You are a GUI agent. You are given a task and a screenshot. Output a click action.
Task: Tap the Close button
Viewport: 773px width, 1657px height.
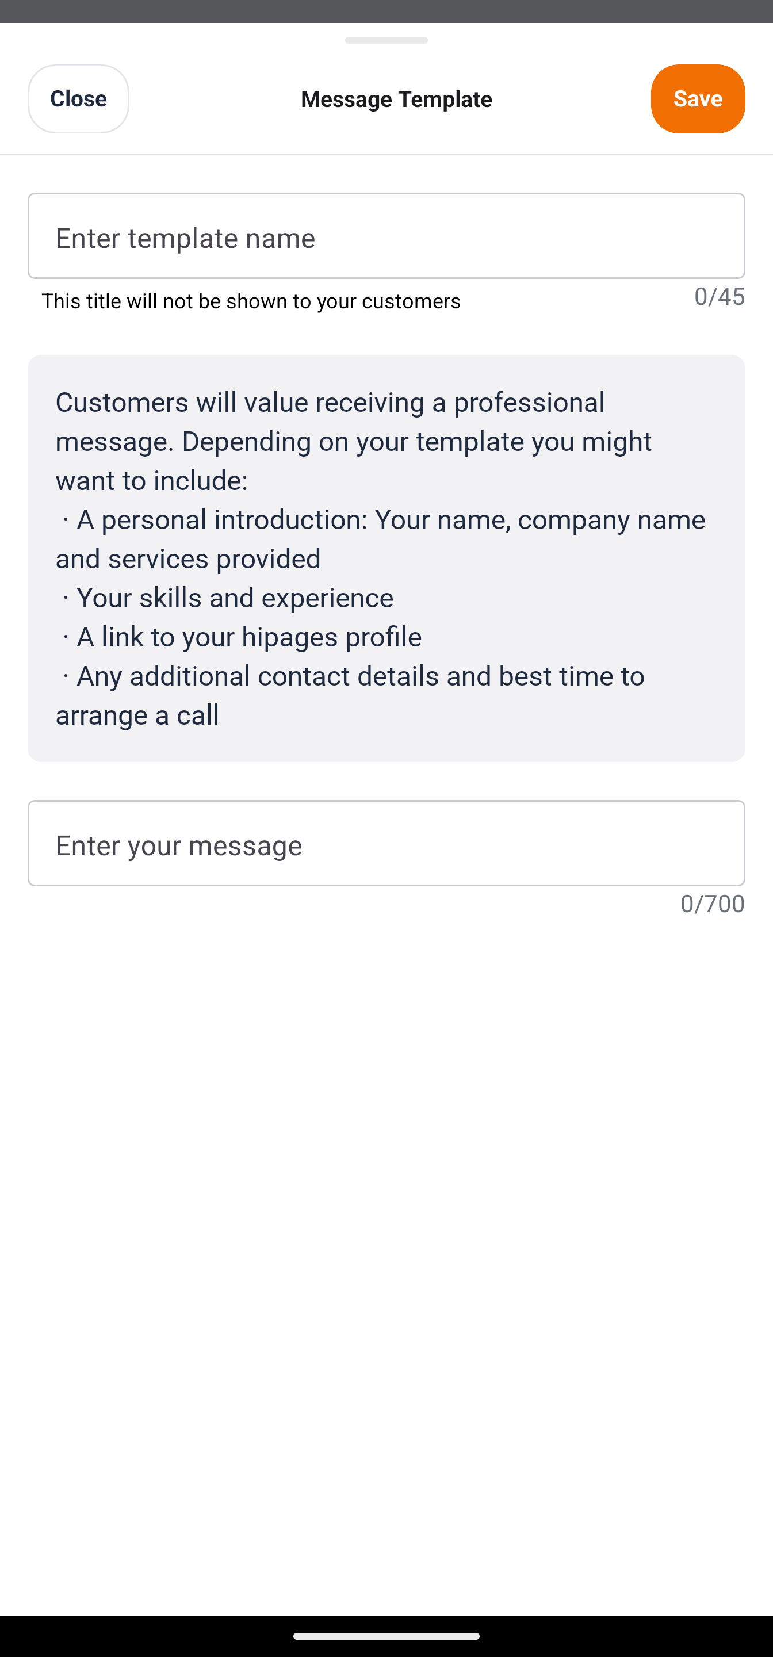pos(78,99)
